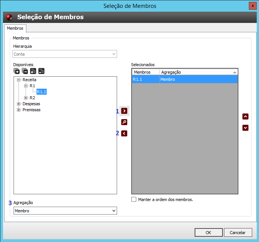
Task: Enable Manter a ordem dos membros checkbox
Action: coord(134,200)
